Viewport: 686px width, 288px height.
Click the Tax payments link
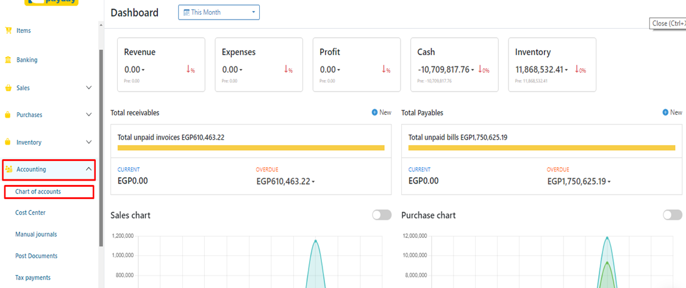(33, 278)
